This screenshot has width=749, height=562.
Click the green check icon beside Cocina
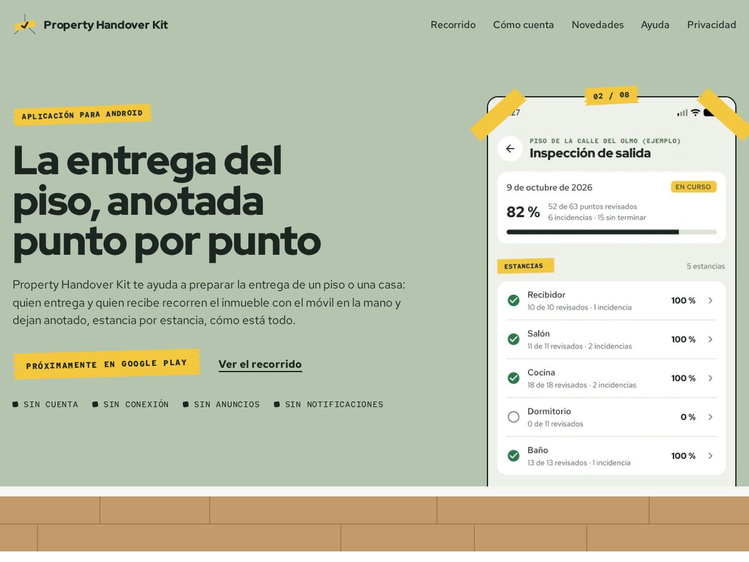(514, 378)
